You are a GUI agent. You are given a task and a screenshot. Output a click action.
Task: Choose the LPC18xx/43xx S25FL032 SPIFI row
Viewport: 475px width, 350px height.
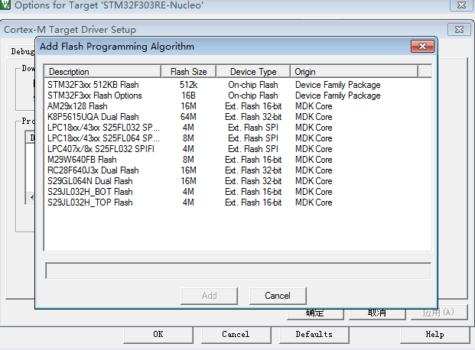(x=238, y=128)
